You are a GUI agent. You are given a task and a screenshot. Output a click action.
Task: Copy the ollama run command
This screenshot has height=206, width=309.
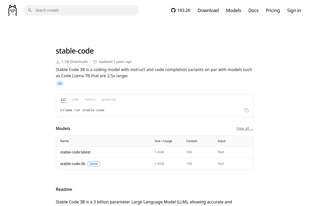246,110
